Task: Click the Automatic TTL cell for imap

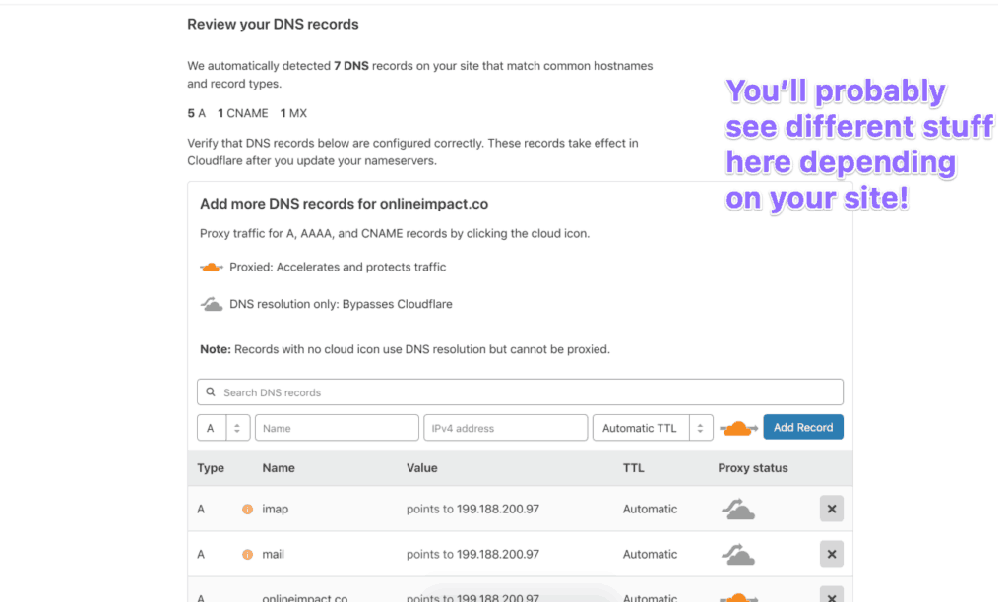Action: coord(650,509)
